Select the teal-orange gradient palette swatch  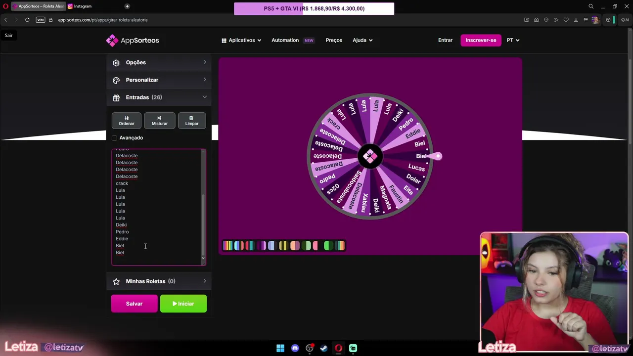pyautogui.click(x=340, y=246)
